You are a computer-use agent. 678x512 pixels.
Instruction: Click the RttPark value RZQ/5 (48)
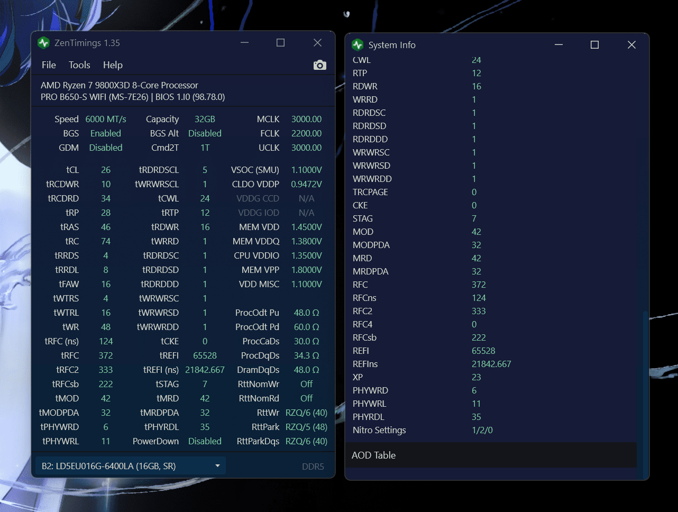(x=306, y=427)
